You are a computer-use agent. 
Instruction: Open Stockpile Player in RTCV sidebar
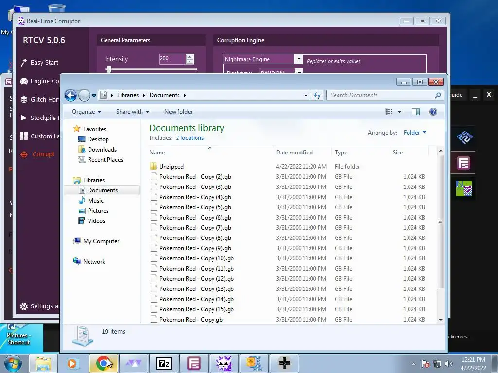[40, 118]
